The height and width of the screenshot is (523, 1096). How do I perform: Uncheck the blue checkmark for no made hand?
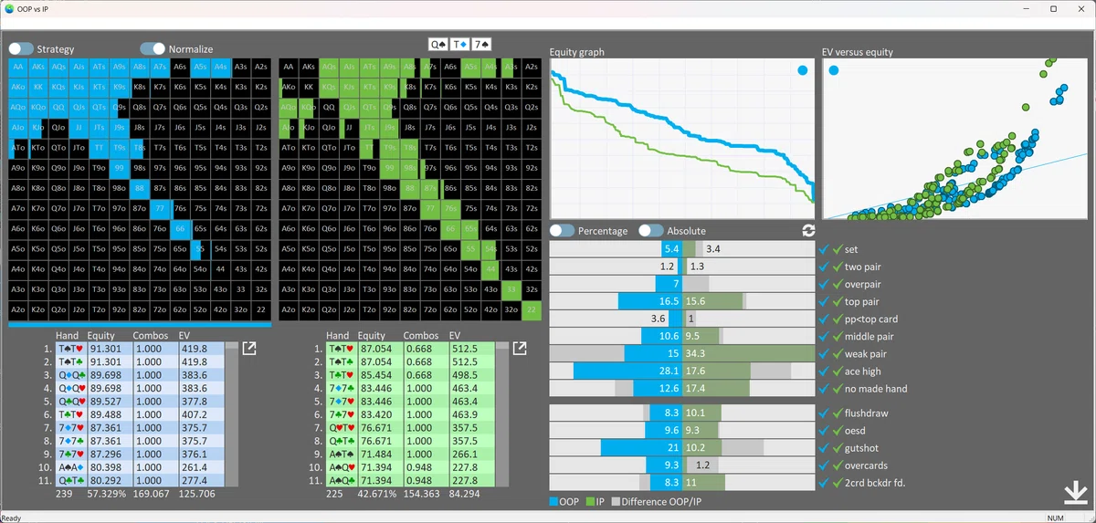(x=824, y=389)
